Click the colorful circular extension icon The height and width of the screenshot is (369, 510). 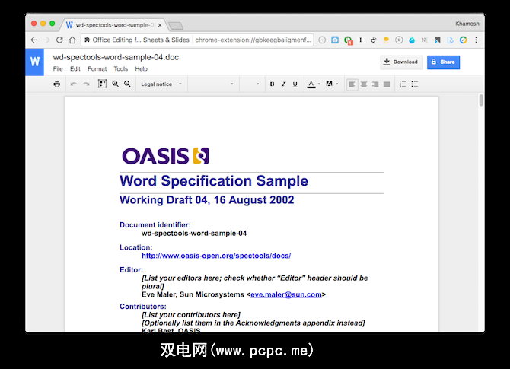pos(463,40)
